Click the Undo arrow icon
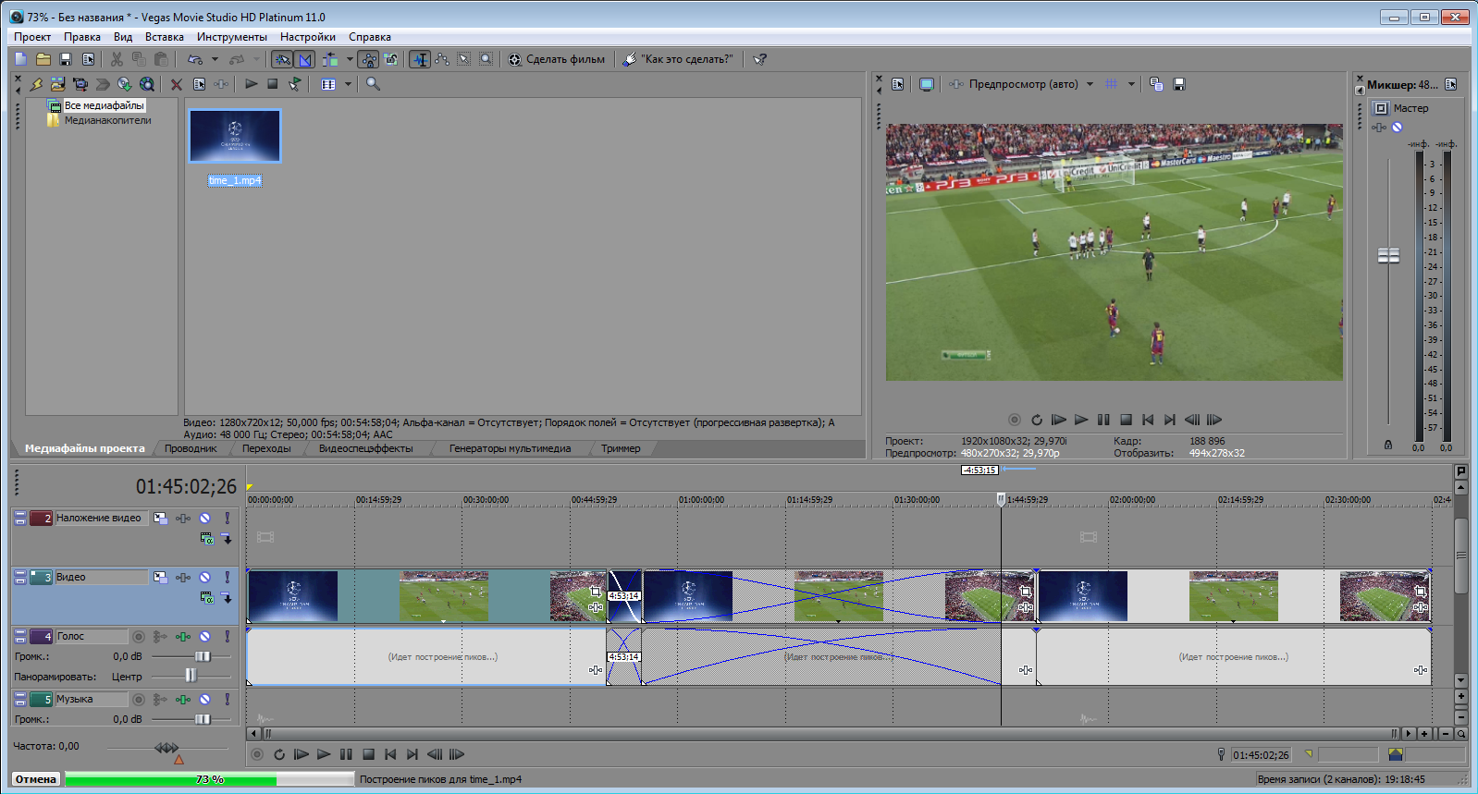This screenshot has height=794, width=1478. tap(195, 59)
